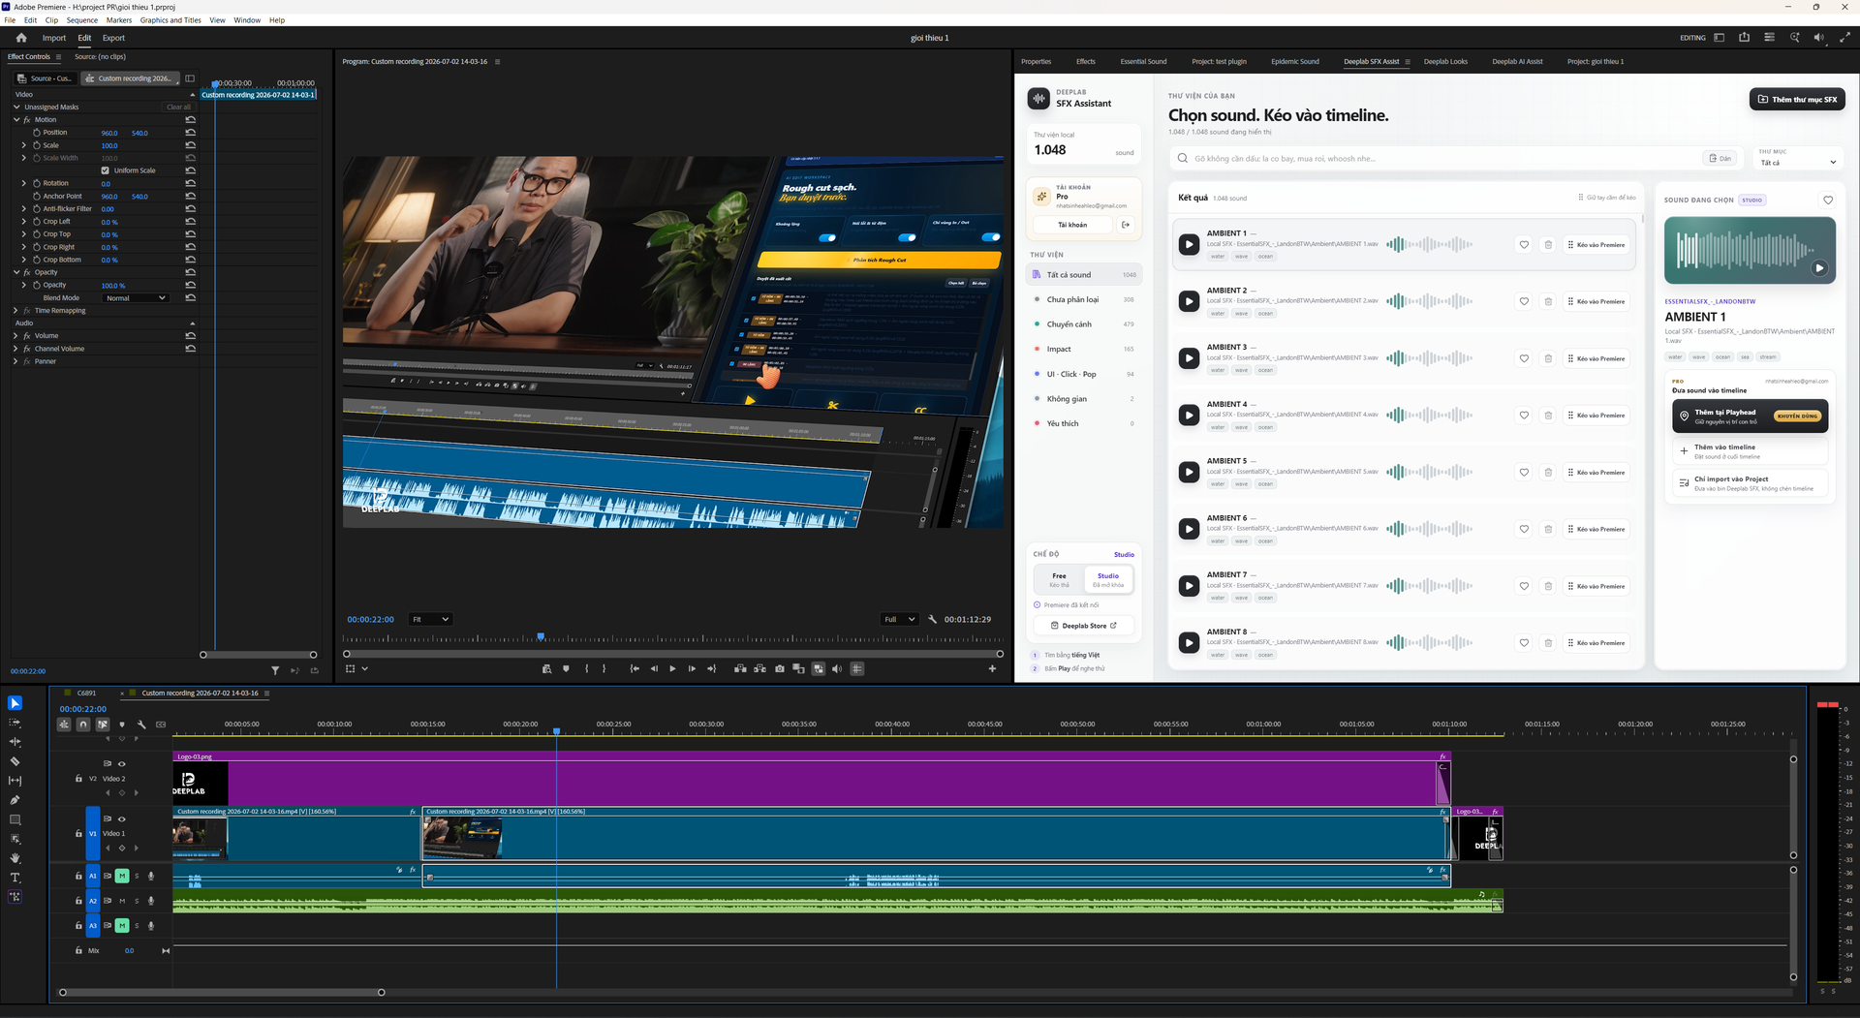
Task: Switch to the C6891 timeline tab
Action: (87, 694)
